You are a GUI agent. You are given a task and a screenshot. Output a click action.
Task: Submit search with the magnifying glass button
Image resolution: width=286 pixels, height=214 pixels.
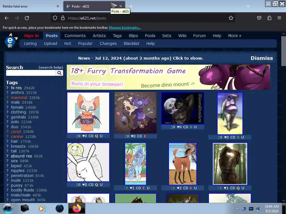tap(59, 73)
